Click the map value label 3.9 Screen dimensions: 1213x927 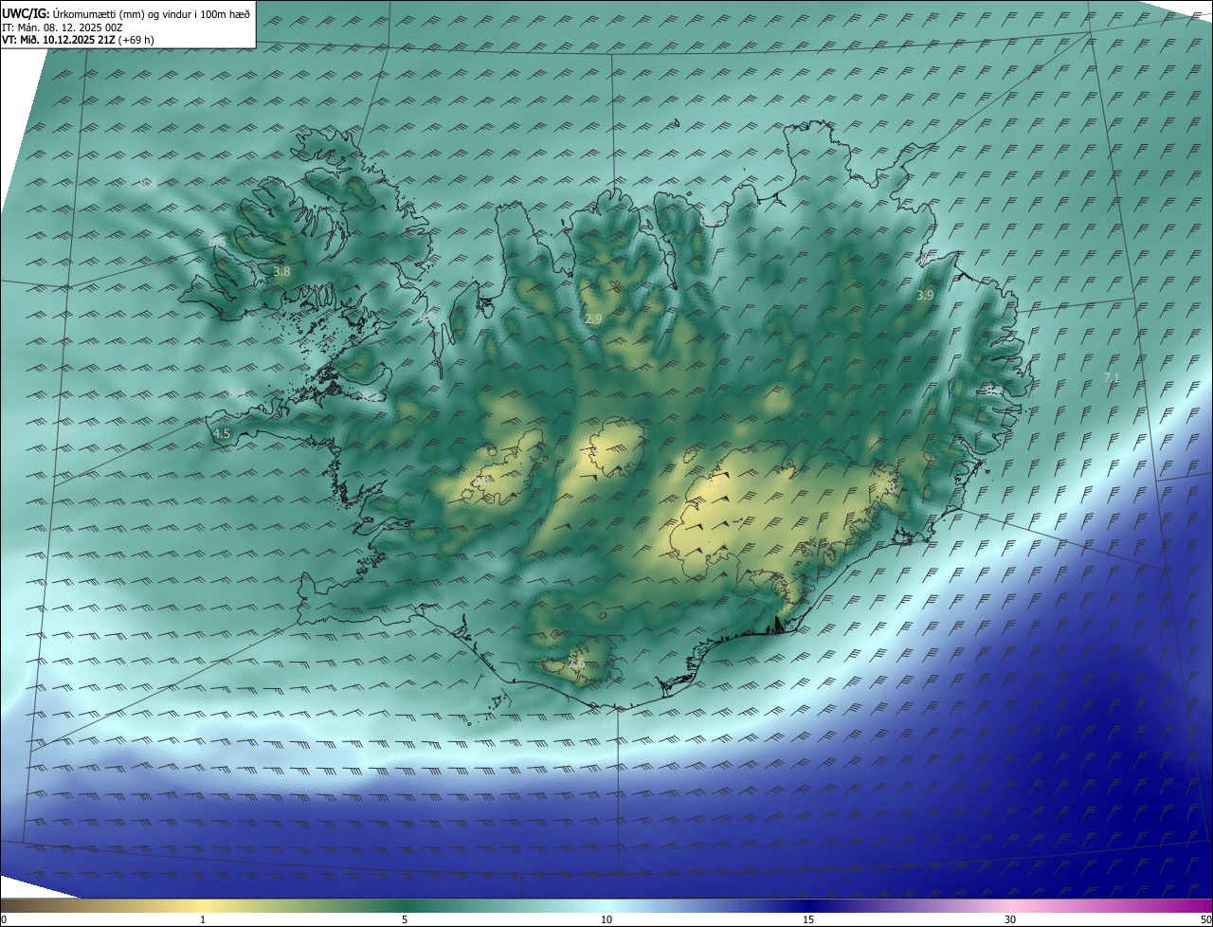tap(925, 296)
